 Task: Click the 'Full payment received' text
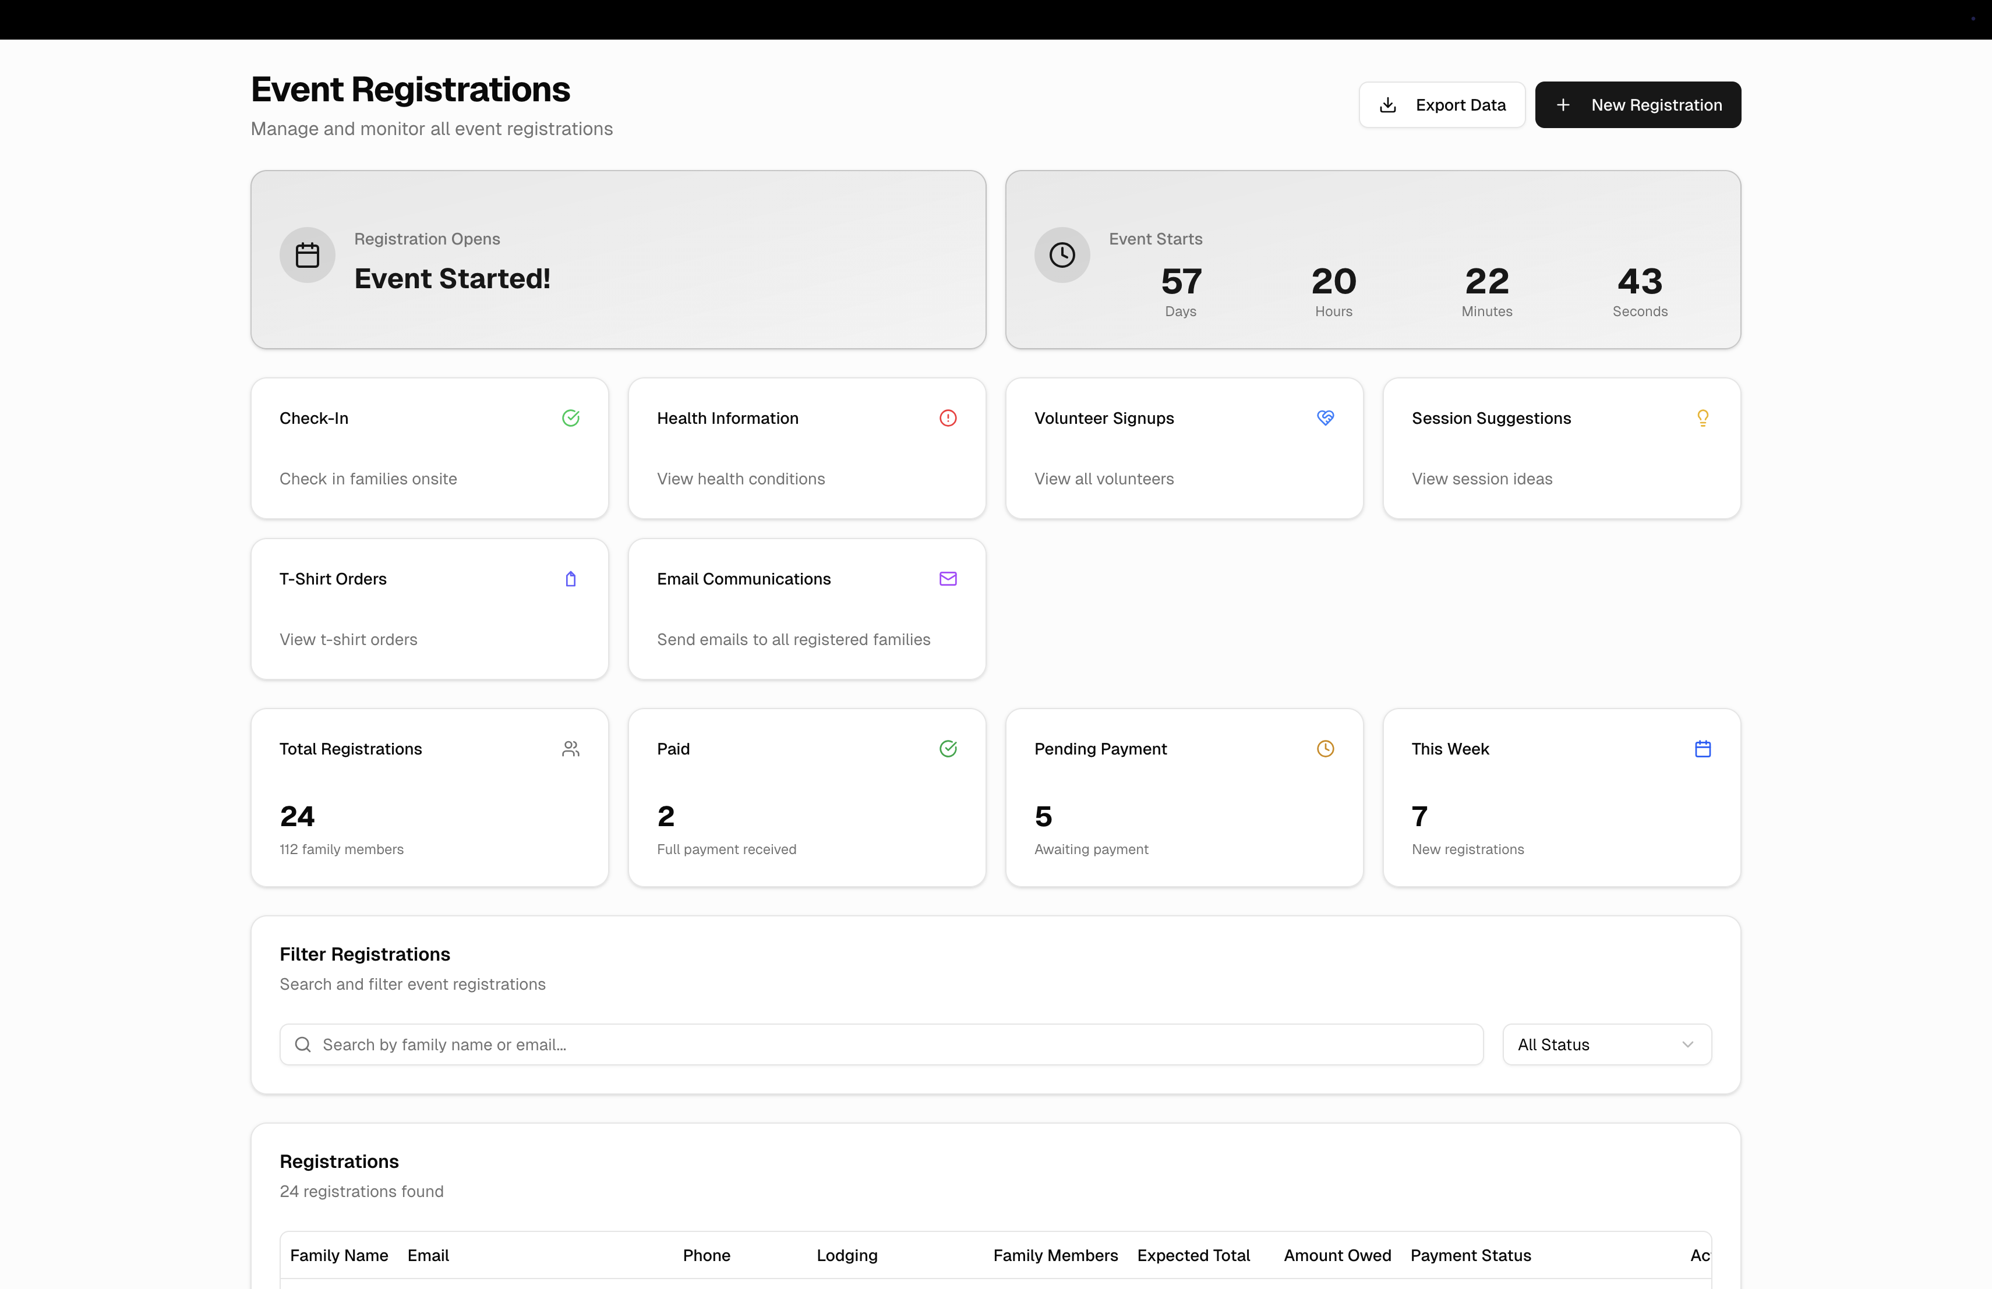726,849
